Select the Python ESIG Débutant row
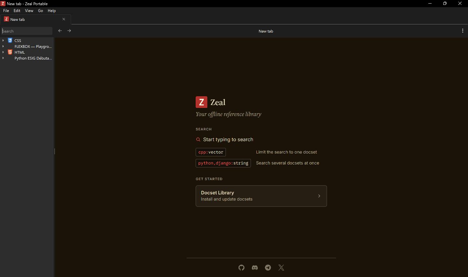 [27, 58]
